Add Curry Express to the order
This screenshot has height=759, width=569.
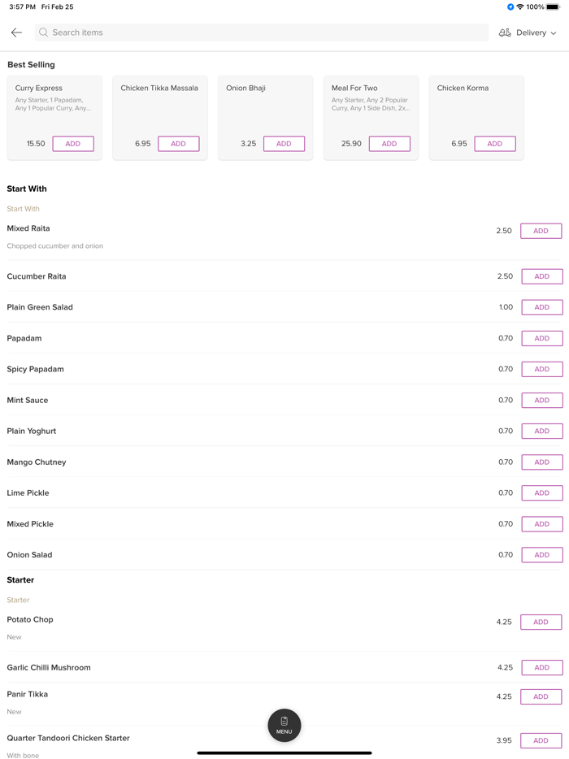pos(73,144)
